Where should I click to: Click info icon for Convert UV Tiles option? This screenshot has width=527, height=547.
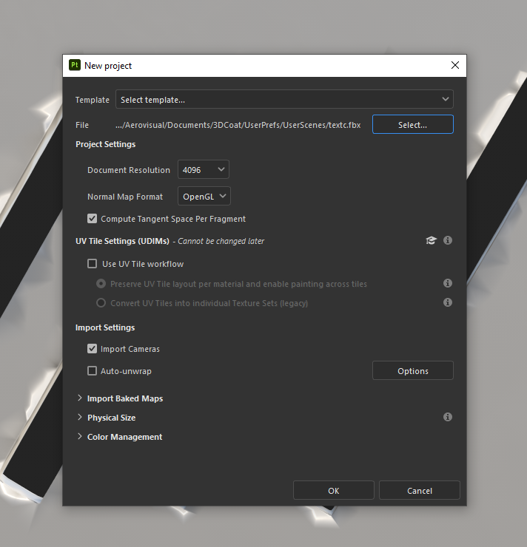448,302
